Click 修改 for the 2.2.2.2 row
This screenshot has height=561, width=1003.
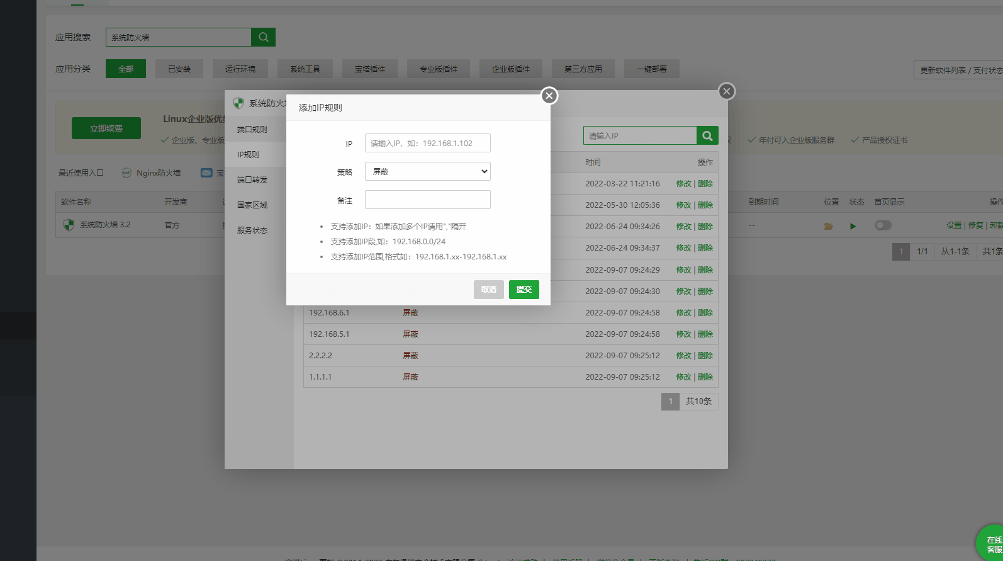(x=683, y=356)
